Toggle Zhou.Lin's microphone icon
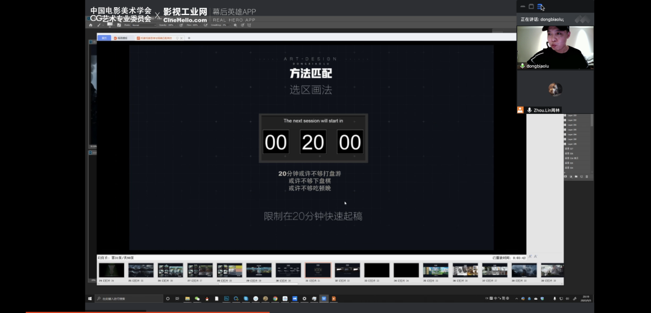Viewport: 651px width, 313px height. 529,110
